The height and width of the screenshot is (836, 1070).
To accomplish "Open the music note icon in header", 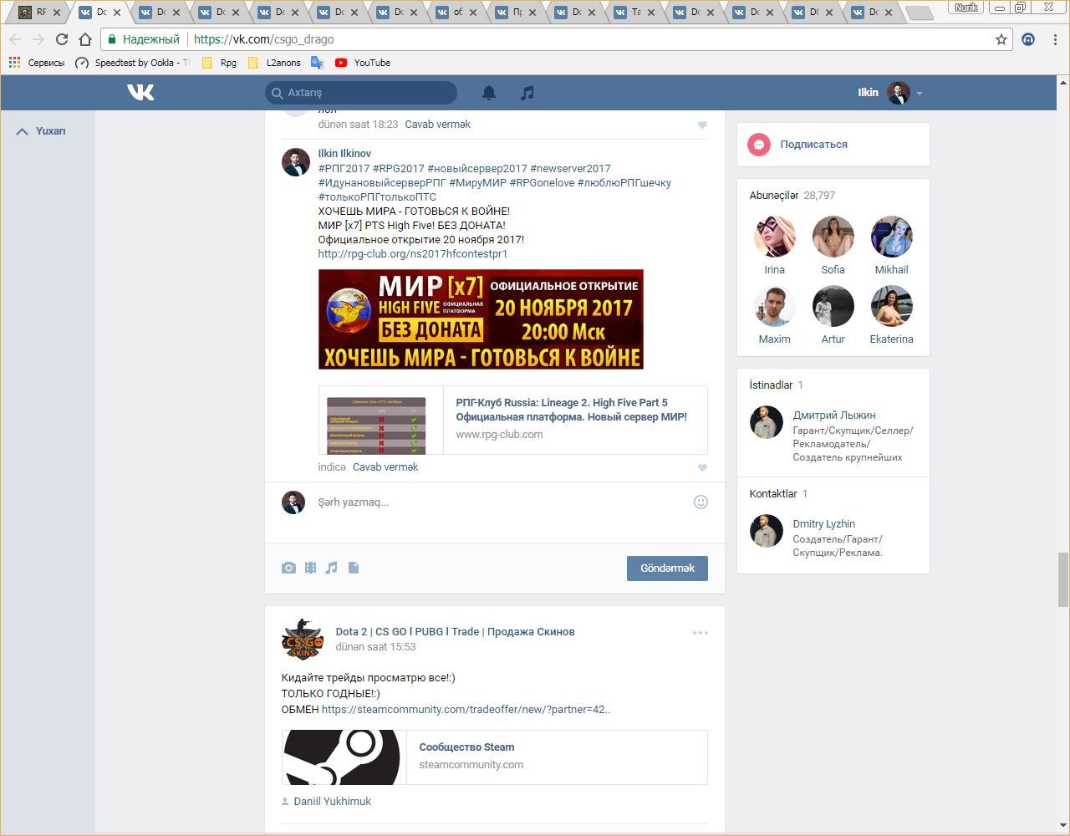I will coord(527,93).
